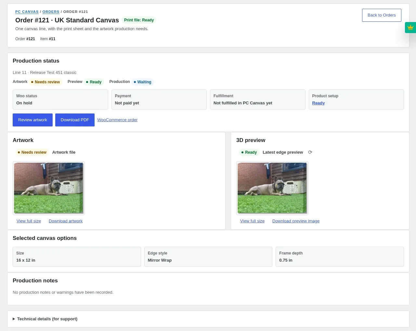Select the '0.75 in' frame depth value

click(286, 260)
